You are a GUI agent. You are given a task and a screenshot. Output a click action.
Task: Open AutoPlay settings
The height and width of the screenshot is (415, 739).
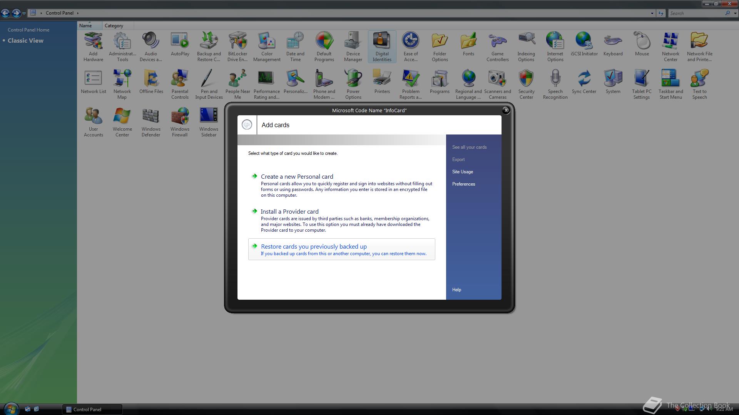tap(180, 44)
